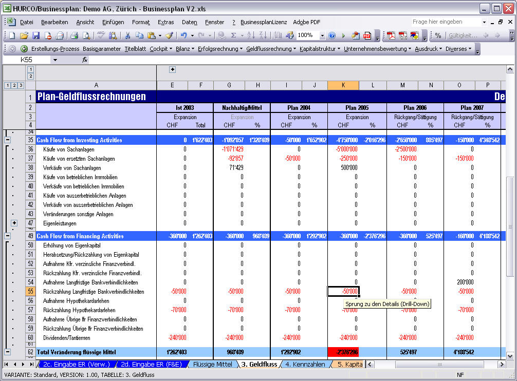Image resolution: width=517 pixels, height=381 pixels.
Task: Open the 100% zoom combo box arrow
Action: tap(322, 35)
